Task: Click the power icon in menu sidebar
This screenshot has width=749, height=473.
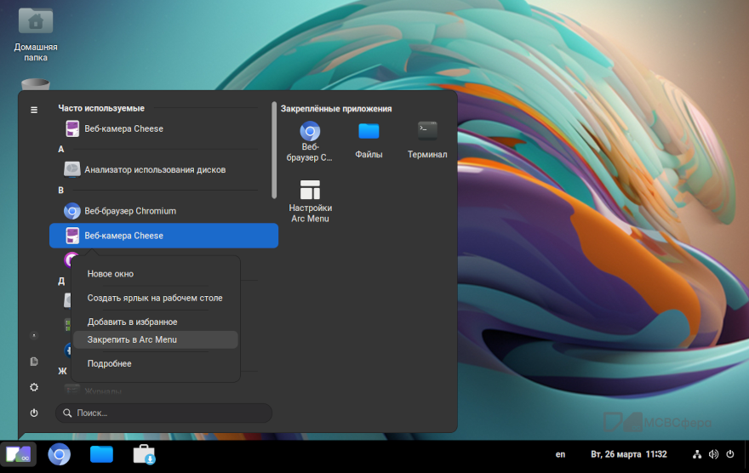Action: 34,413
